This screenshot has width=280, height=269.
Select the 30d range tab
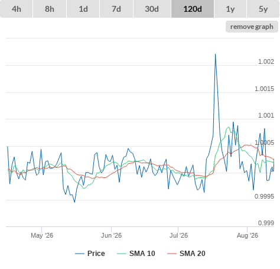pyautogui.click(x=152, y=9)
